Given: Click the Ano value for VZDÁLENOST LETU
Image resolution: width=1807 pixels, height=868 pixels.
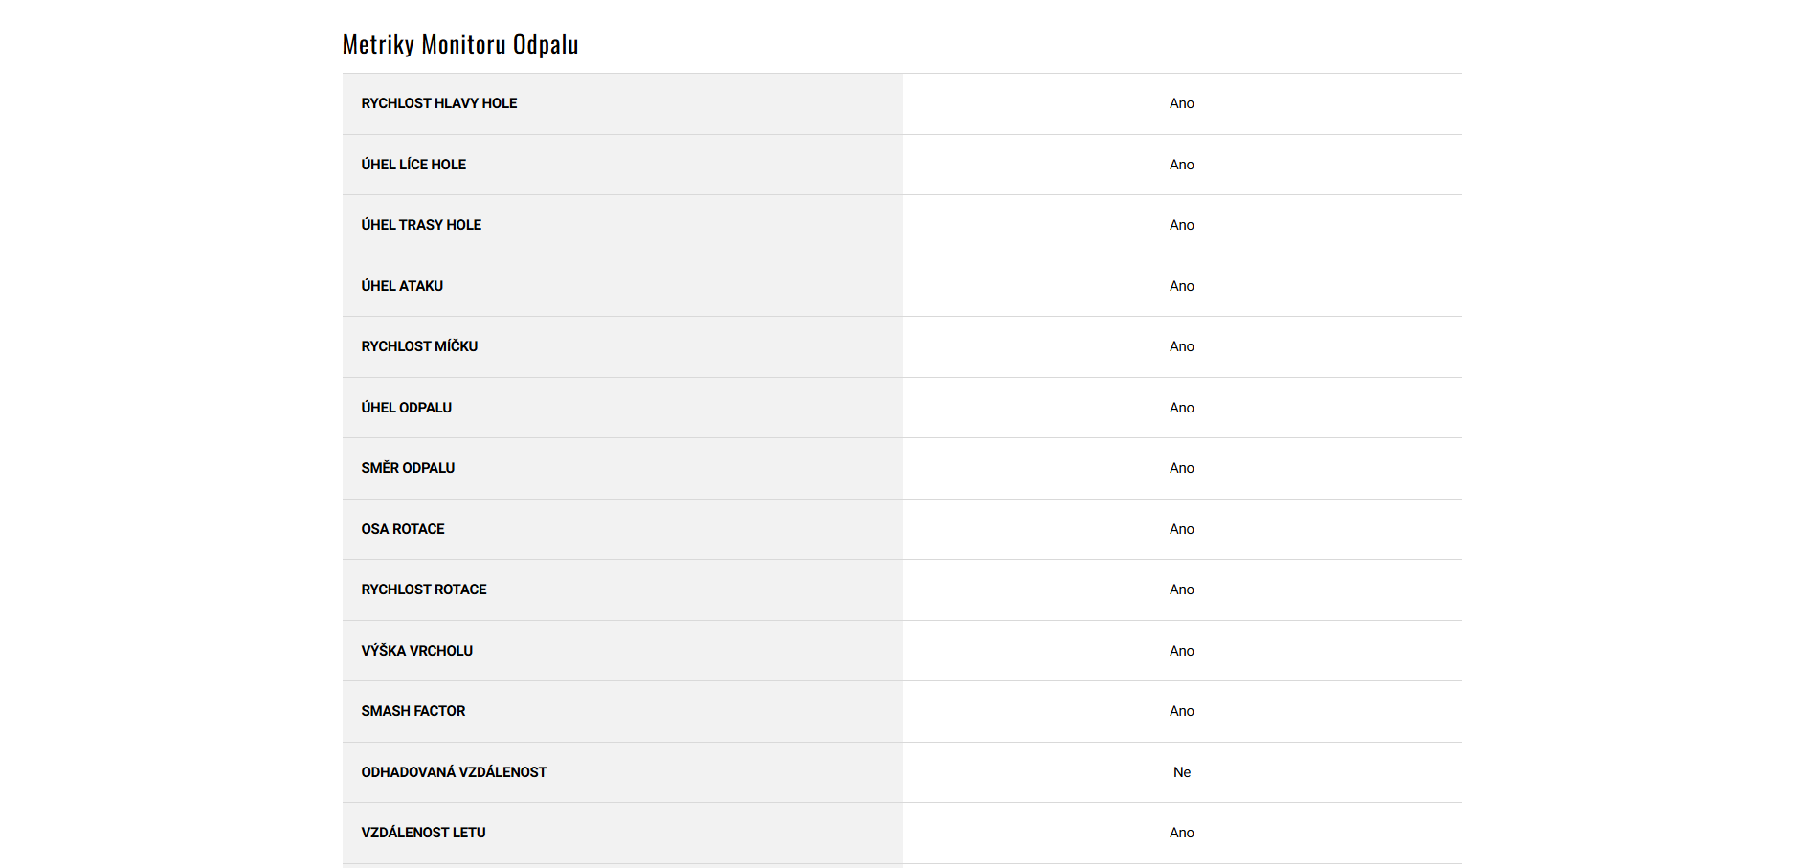Looking at the screenshot, I should (x=1182, y=833).
